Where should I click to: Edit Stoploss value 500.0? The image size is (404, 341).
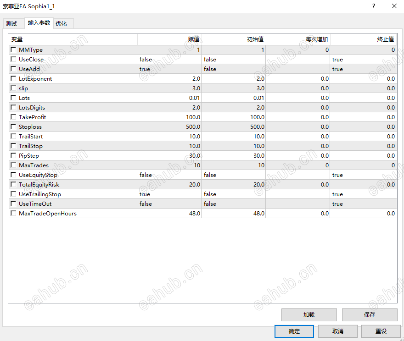(169, 127)
